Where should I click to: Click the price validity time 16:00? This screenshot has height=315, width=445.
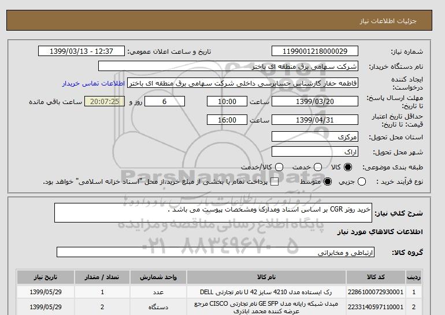pyautogui.click(x=227, y=120)
